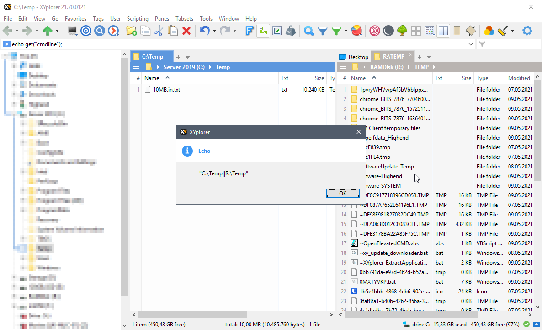Expand the address bar dropdown chevron
542x330 pixels.
pos(471,44)
